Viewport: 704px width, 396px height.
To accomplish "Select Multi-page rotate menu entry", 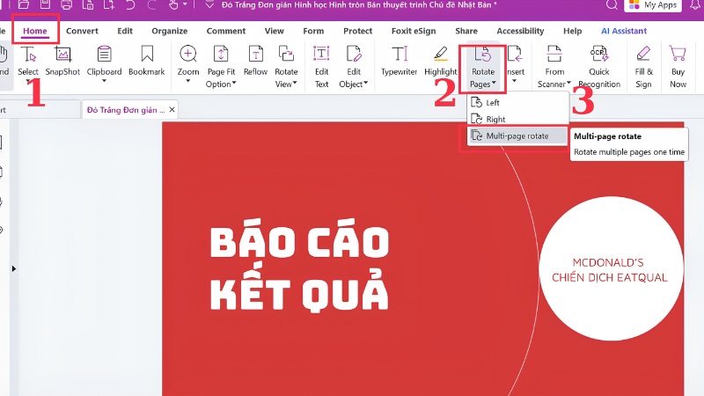I will click(x=517, y=136).
